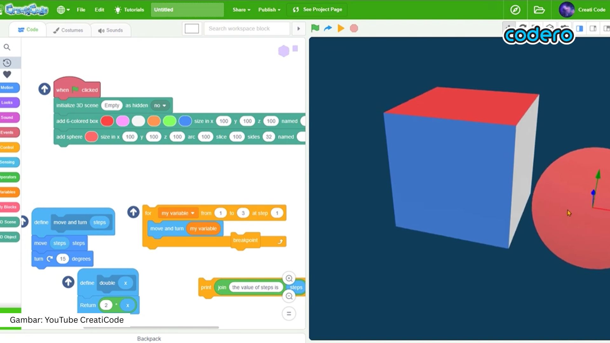Pick the green swatch on 6-colored box
This screenshot has height=343, width=610.
click(169, 121)
